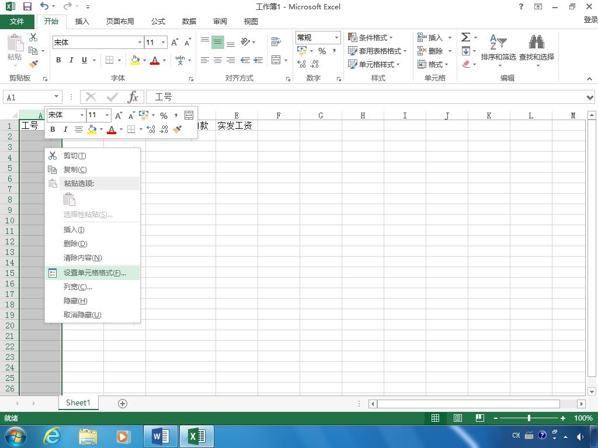Click the Name Box showing A1
Viewport: 598px width, 448px height.
click(x=33, y=97)
